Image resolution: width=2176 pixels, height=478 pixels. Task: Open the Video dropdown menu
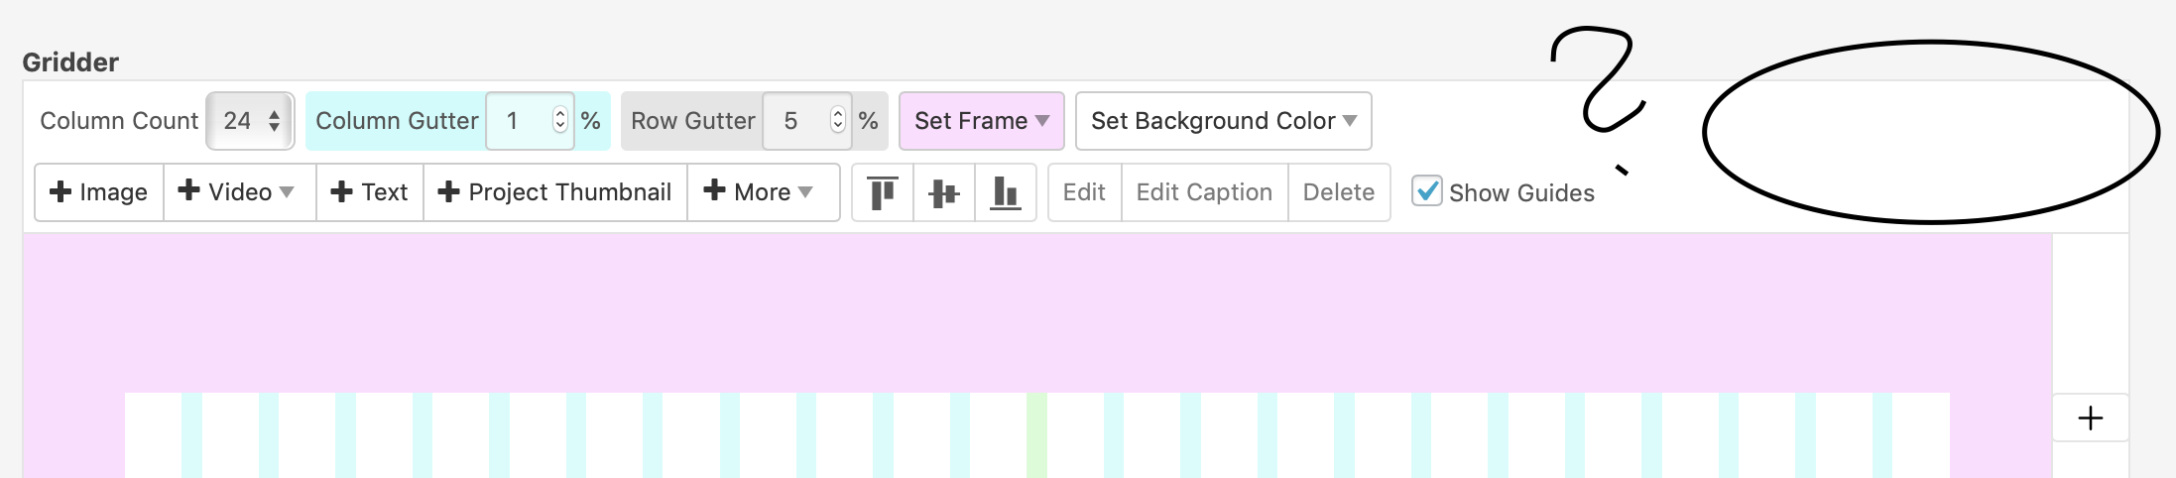coord(239,192)
